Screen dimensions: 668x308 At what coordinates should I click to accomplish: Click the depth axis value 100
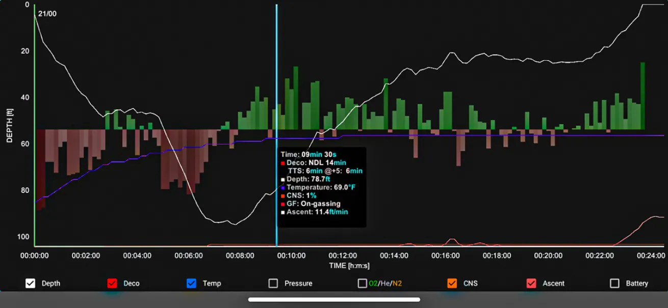(23, 237)
